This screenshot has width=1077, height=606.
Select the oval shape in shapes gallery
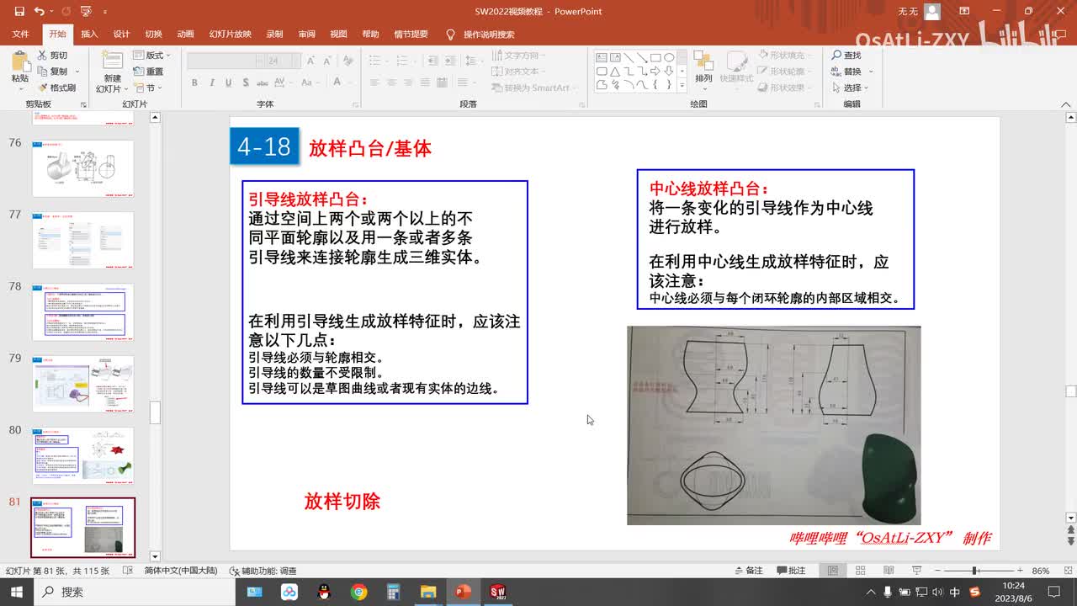[x=669, y=57]
